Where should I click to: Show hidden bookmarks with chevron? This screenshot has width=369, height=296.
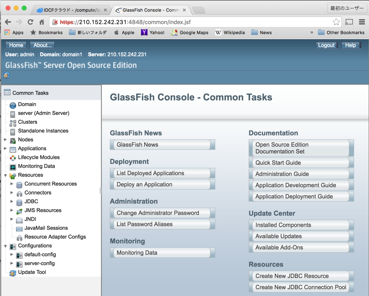click(x=312, y=32)
